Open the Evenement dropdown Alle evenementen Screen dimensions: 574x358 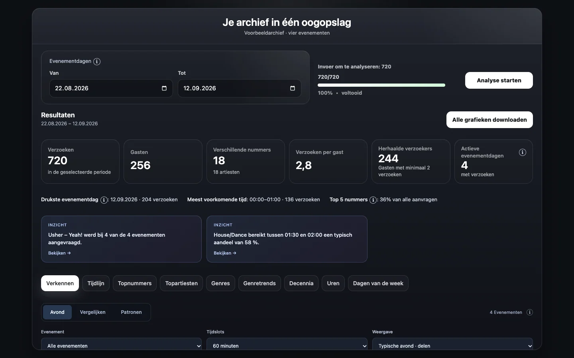pos(121,344)
